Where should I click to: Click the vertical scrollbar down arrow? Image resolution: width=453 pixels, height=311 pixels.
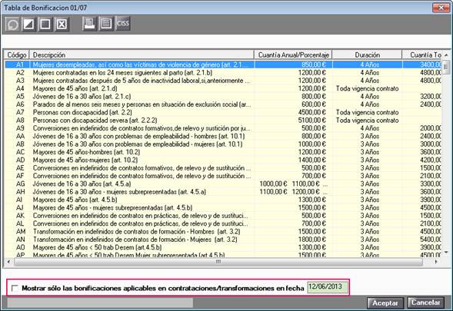click(x=446, y=253)
